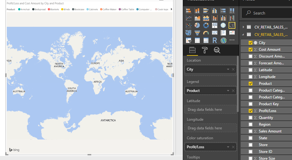The height and width of the screenshot is (160, 292).
Task: Select the Stacked column chart visualization
Action: point(197,11)
